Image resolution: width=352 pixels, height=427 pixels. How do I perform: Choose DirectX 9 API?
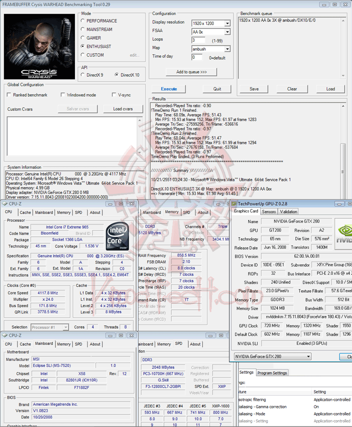83,75
